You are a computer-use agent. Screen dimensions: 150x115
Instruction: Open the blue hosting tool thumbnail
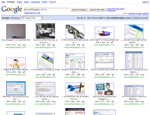pyautogui.click(x=16, y=88)
